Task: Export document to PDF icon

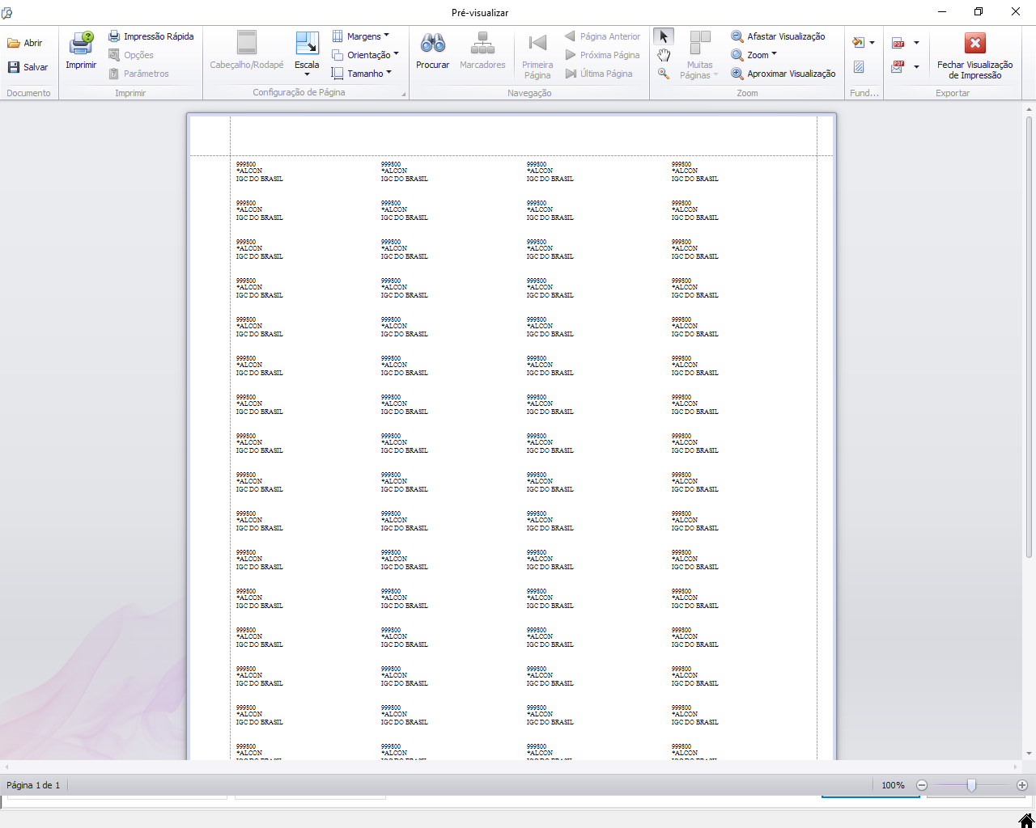Action: click(x=898, y=43)
